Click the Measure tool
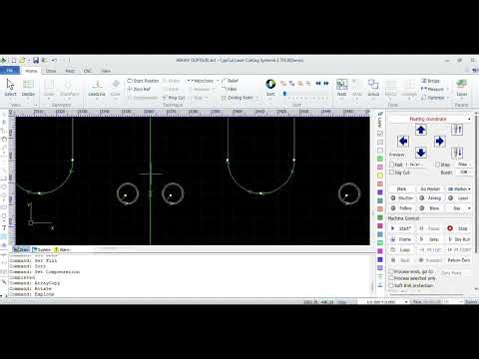This screenshot has width=479, height=359. (432, 89)
